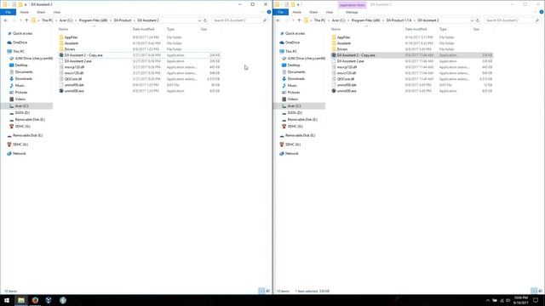
Task: Open help icon in left window ribbon
Action: coord(269,12)
